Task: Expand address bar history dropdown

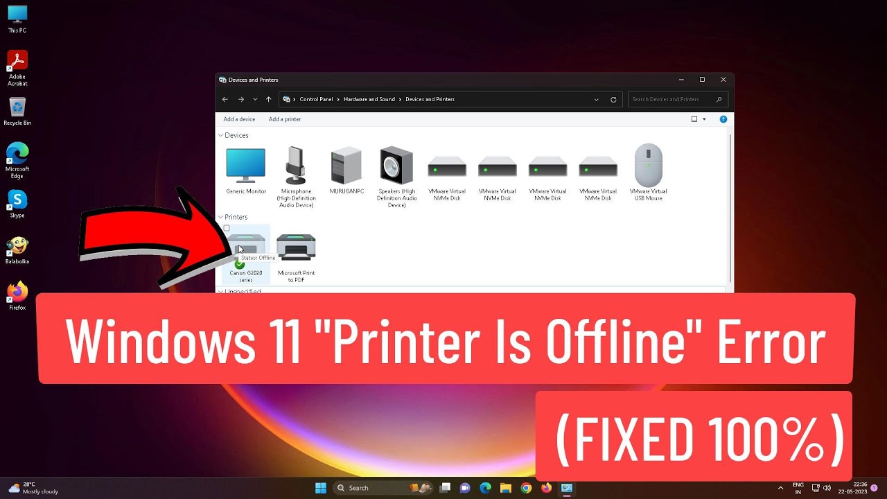Action: [x=596, y=99]
